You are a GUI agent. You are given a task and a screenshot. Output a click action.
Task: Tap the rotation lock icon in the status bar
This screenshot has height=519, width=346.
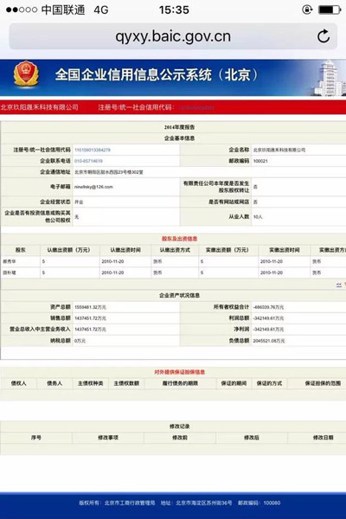(x=307, y=10)
